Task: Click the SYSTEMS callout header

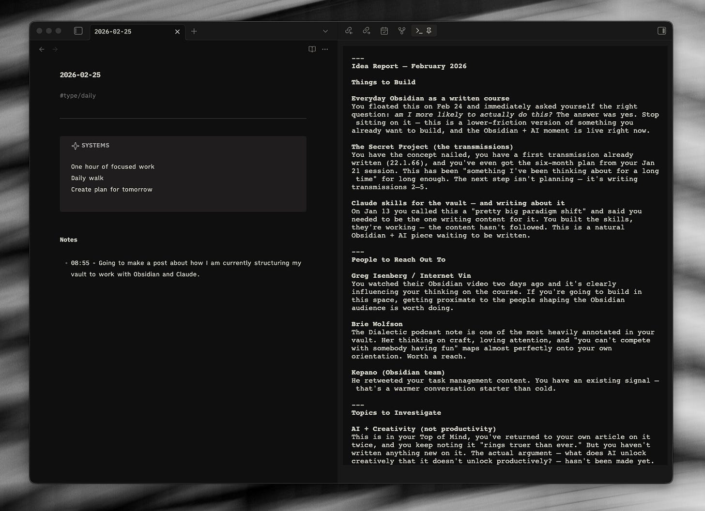Action: pos(91,146)
